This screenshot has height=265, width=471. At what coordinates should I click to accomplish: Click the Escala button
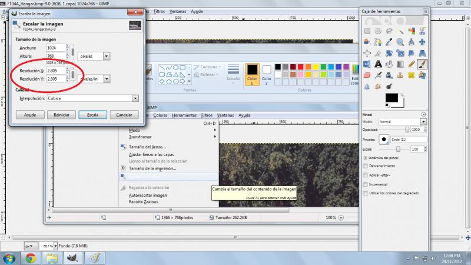tap(92, 115)
